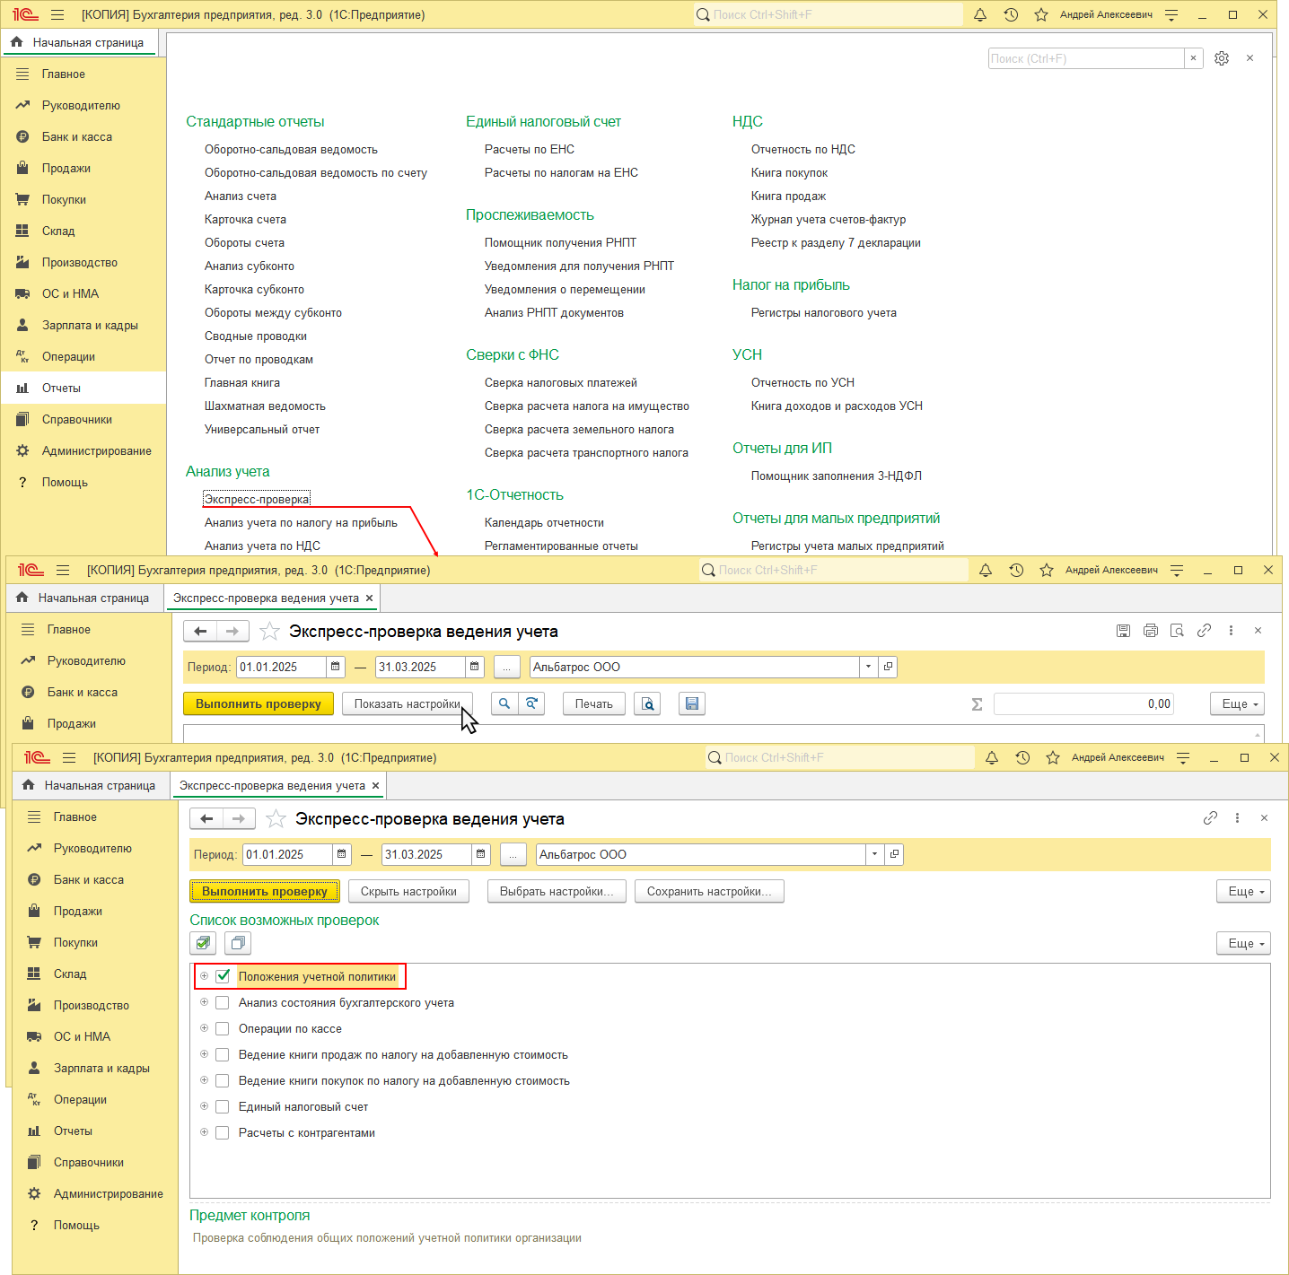Click start date field 01.01.2025 in bottom window
The image size is (1289, 1275).
pyautogui.click(x=288, y=854)
